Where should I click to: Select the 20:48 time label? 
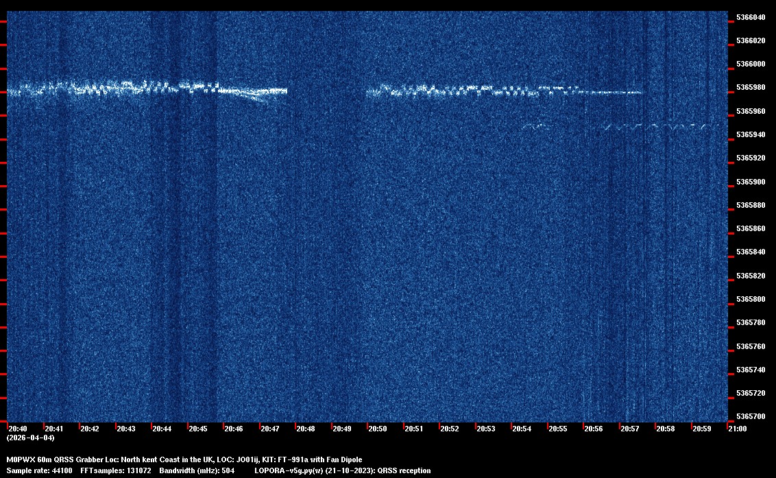coord(305,429)
